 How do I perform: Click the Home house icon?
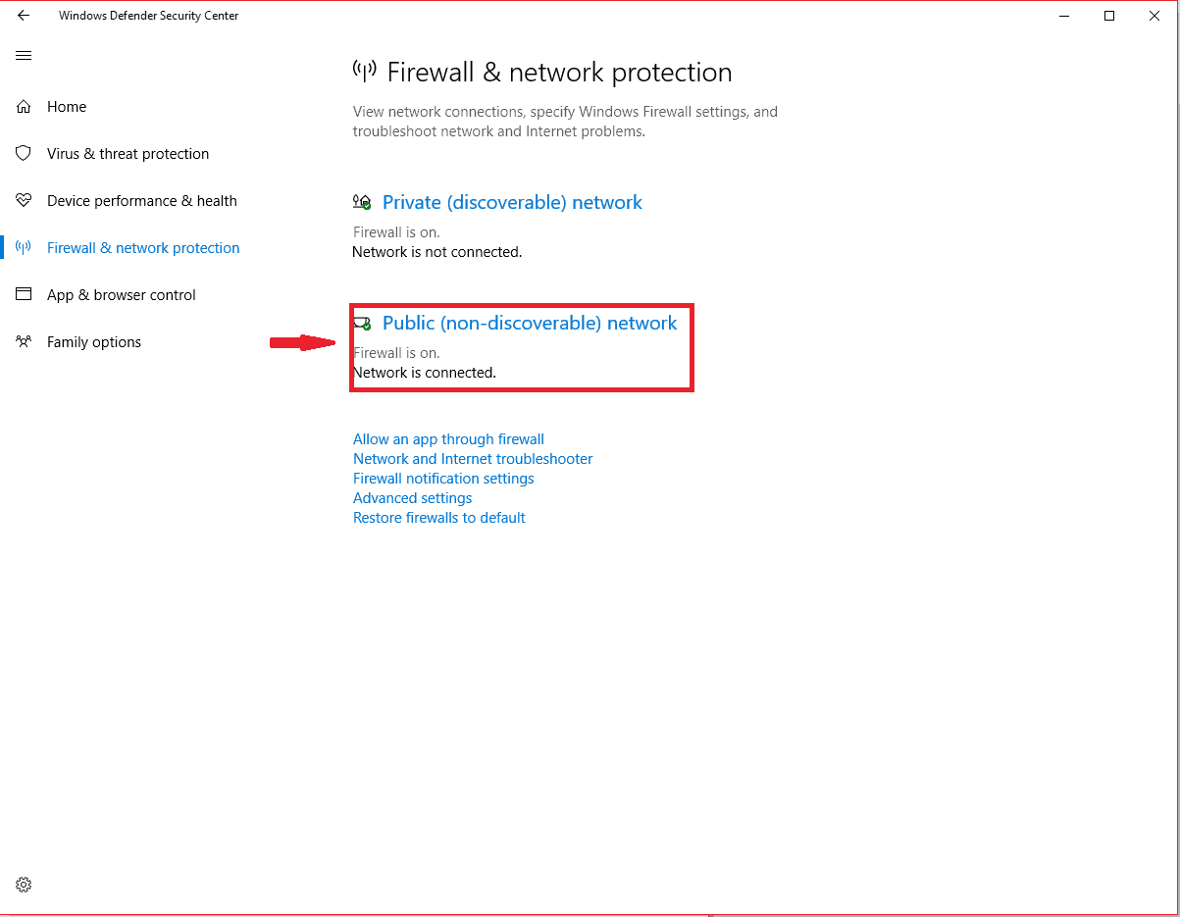click(25, 106)
